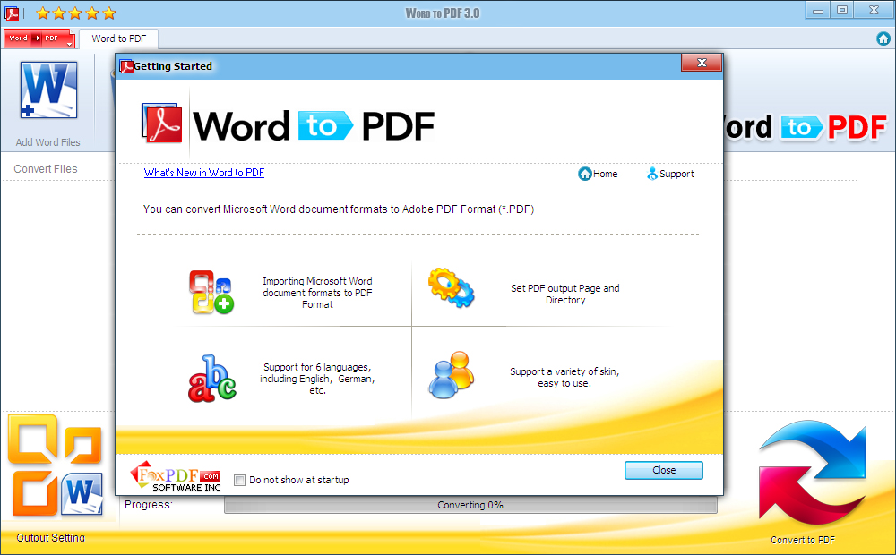Click the FoxPDF Software Inc logo

176,476
